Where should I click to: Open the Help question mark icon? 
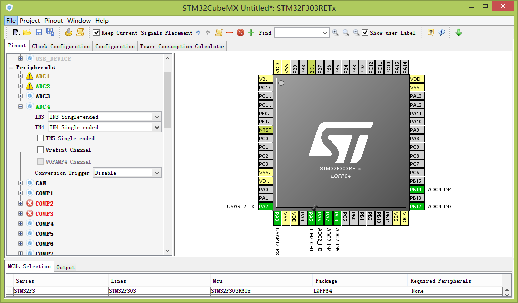coord(430,32)
